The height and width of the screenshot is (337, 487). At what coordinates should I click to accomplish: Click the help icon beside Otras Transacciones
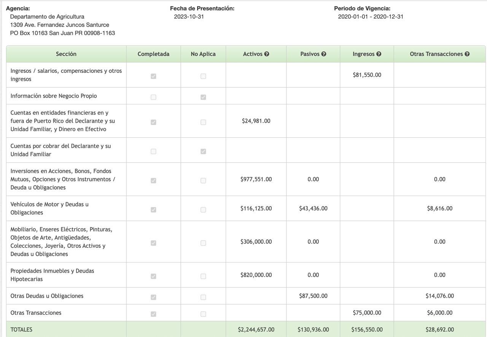467,54
